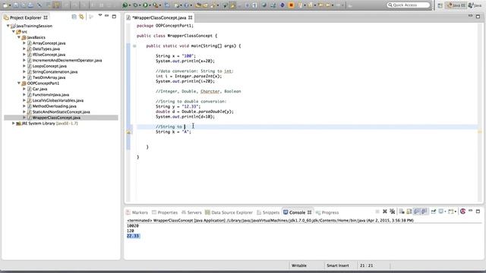Collapse the JavaBasics package node

[19, 37]
